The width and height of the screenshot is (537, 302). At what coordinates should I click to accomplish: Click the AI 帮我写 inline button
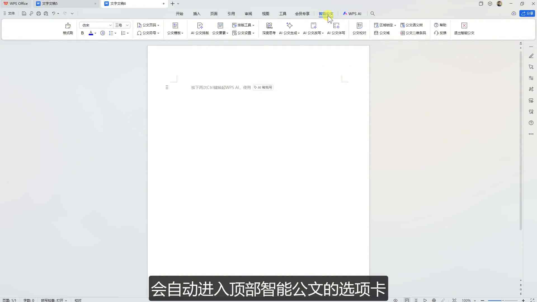click(263, 88)
